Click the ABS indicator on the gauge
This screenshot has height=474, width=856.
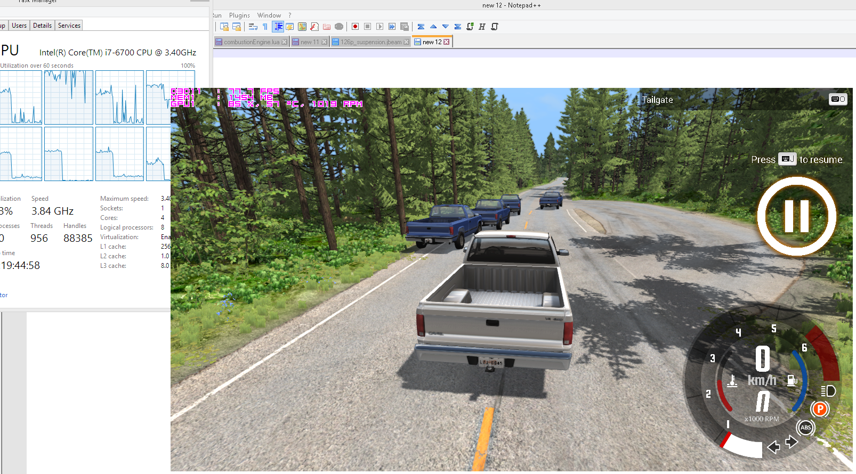(x=806, y=427)
